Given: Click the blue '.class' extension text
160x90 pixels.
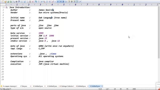Looking at the screenshot, I should click(x=53, y=54).
